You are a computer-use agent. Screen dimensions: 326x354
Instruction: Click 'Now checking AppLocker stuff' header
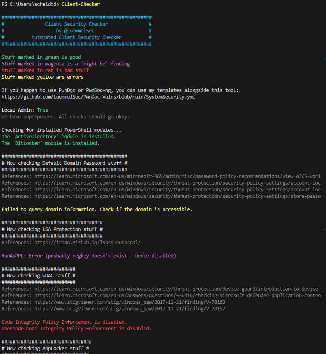pyautogui.click(x=46, y=349)
